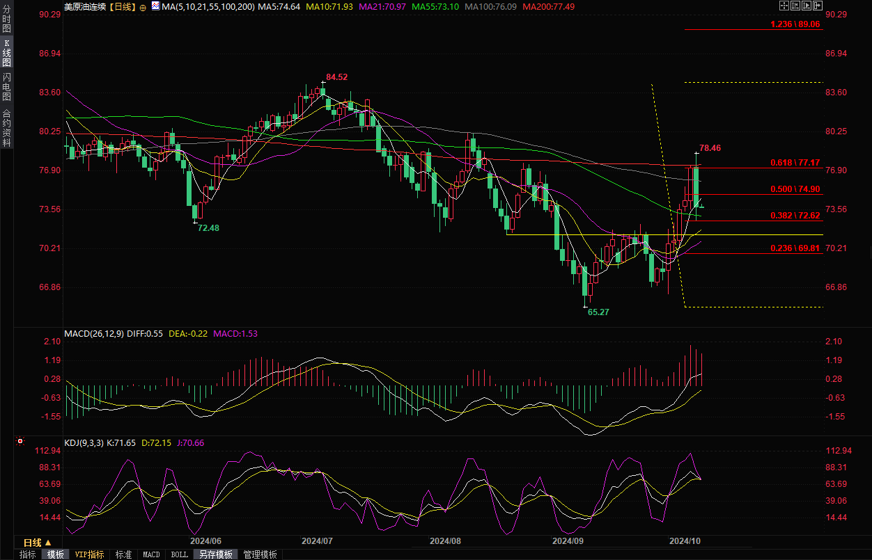
Task: Apply the MACD template button
Action: (x=151, y=554)
